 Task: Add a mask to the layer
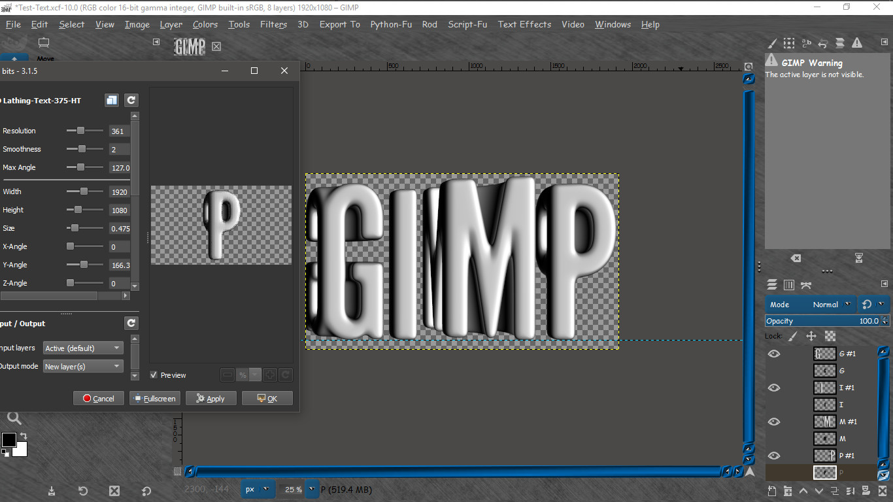pyautogui.click(x=866, y=491)
